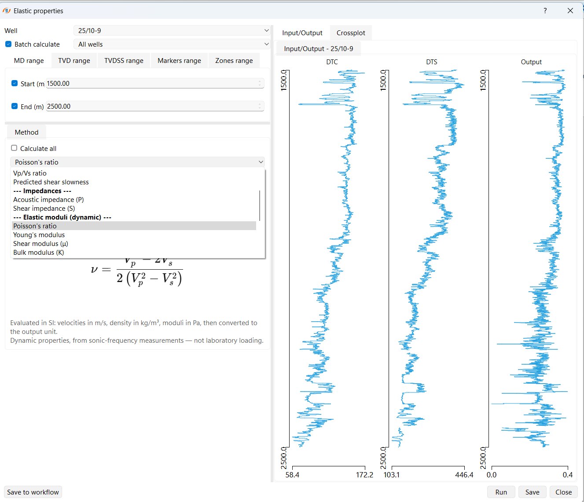This screenshot has width=584, height=502.
Task: Click the DTS track title
Action: (431, 62)
